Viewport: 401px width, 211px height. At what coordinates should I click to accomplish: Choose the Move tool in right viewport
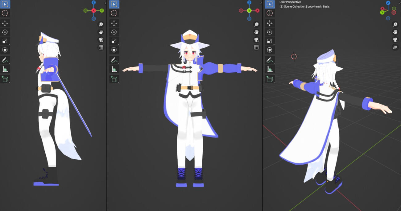270,23
